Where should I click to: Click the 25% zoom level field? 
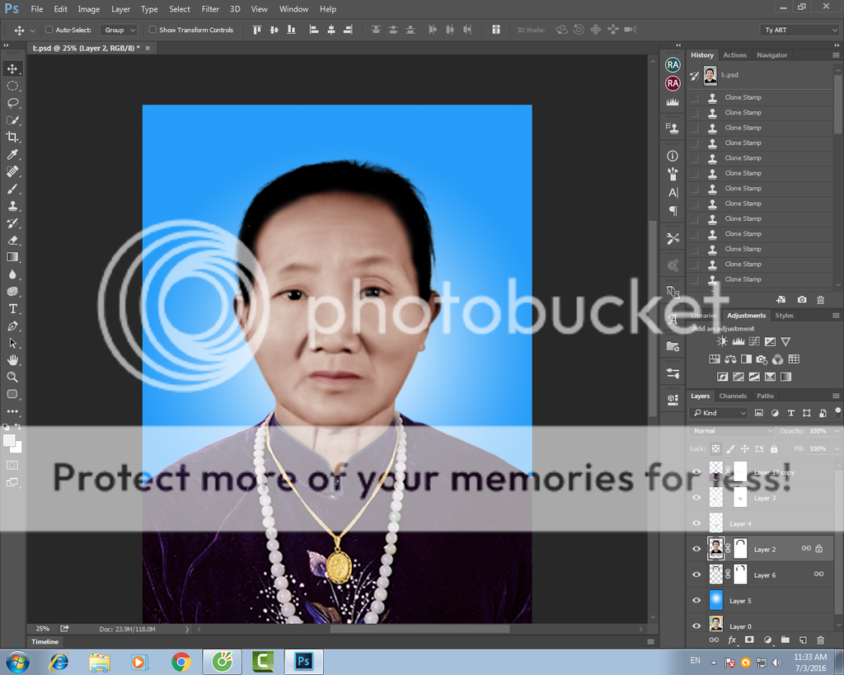[43, 629]
